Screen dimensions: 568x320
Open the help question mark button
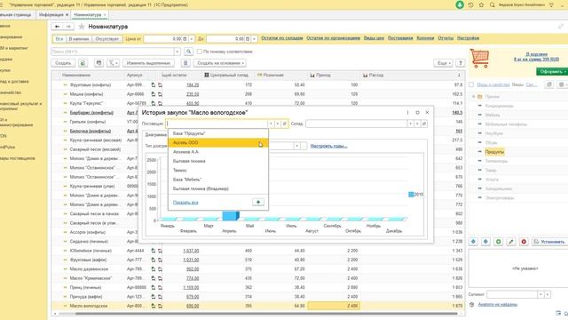(460, 63)
